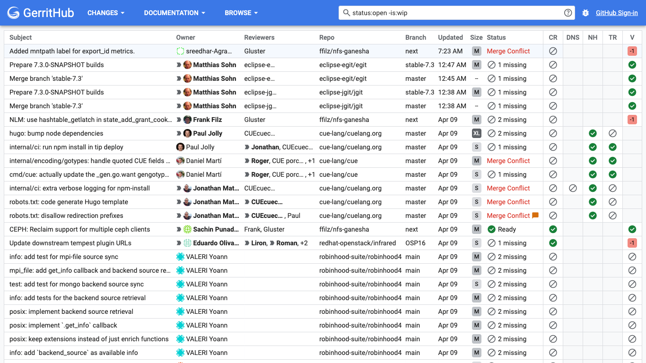
Task: Click the GitHub Sign-in link
Action: pyautogui.click(x=617, y=13)
